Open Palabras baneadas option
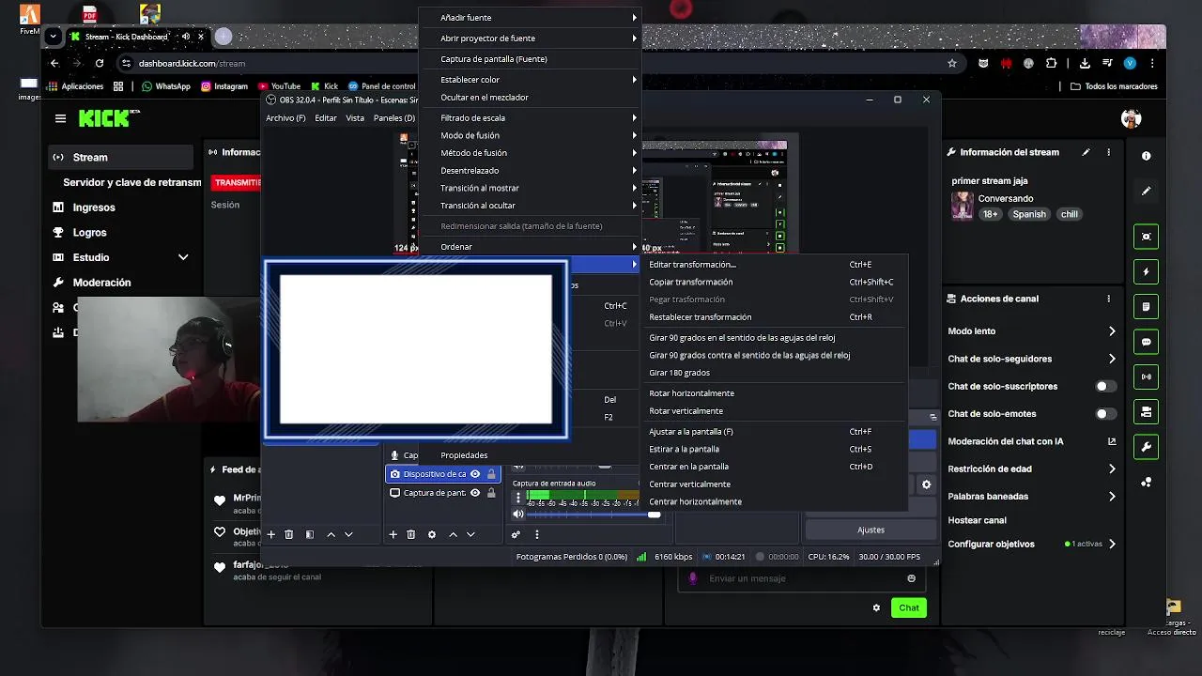 click(1032, 496)
